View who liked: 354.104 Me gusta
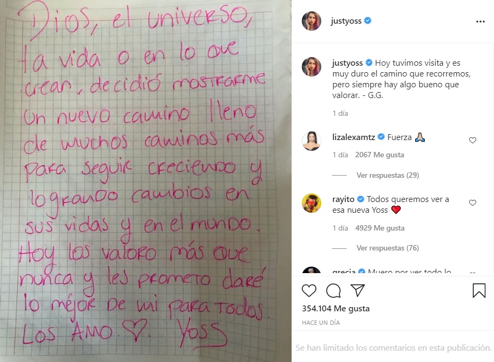 coord(335,309)
